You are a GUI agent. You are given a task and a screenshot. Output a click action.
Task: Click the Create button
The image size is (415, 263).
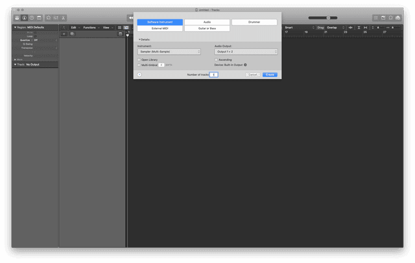(x=270, y=74)
